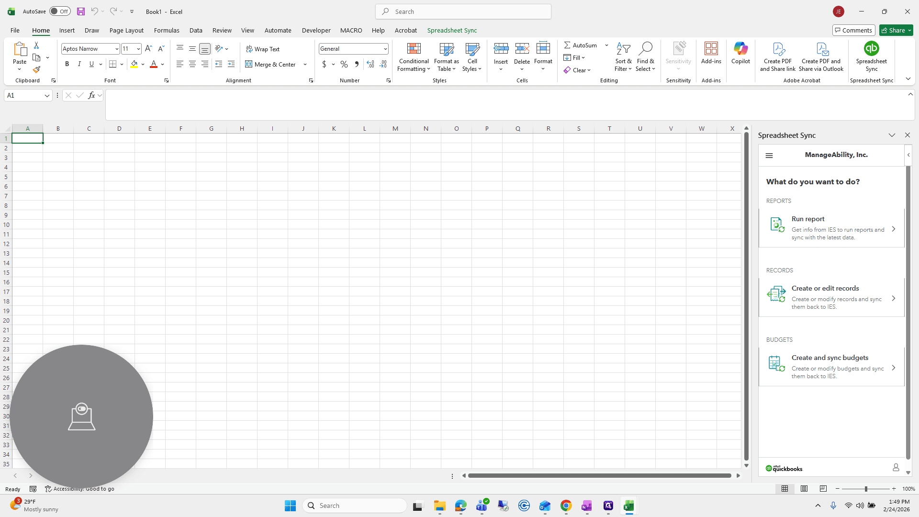Adjust the zoom slider in status bar

[865, 489]
